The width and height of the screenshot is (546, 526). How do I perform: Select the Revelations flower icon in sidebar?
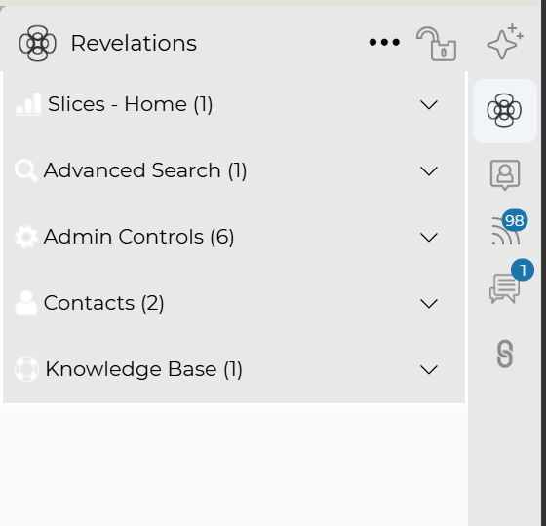pyautogui.click(x=505, y=110)
